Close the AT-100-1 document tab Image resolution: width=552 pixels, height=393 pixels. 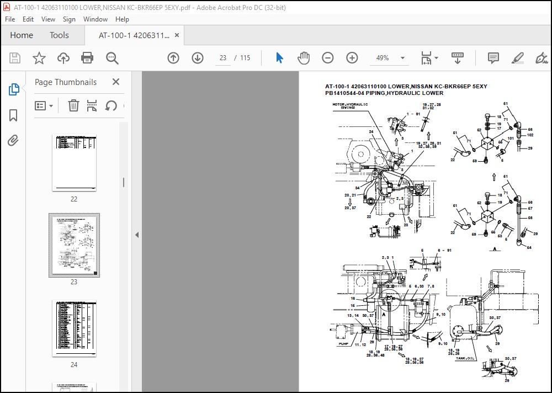tap(177, 35)
